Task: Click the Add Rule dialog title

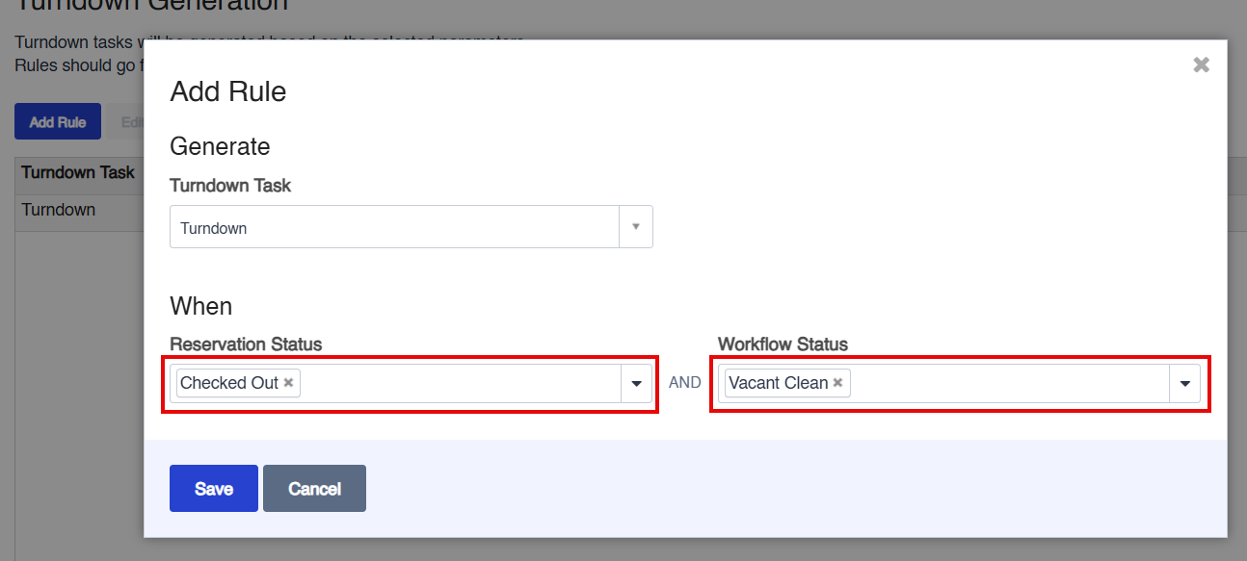Action: click(228, 91)
